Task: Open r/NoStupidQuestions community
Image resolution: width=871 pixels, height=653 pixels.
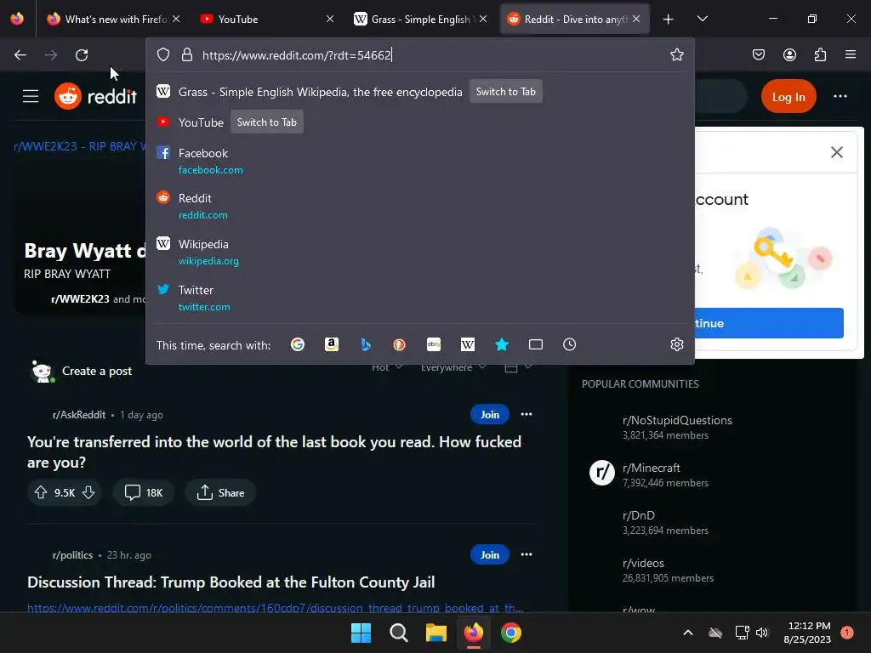Action: pos(677,420)
